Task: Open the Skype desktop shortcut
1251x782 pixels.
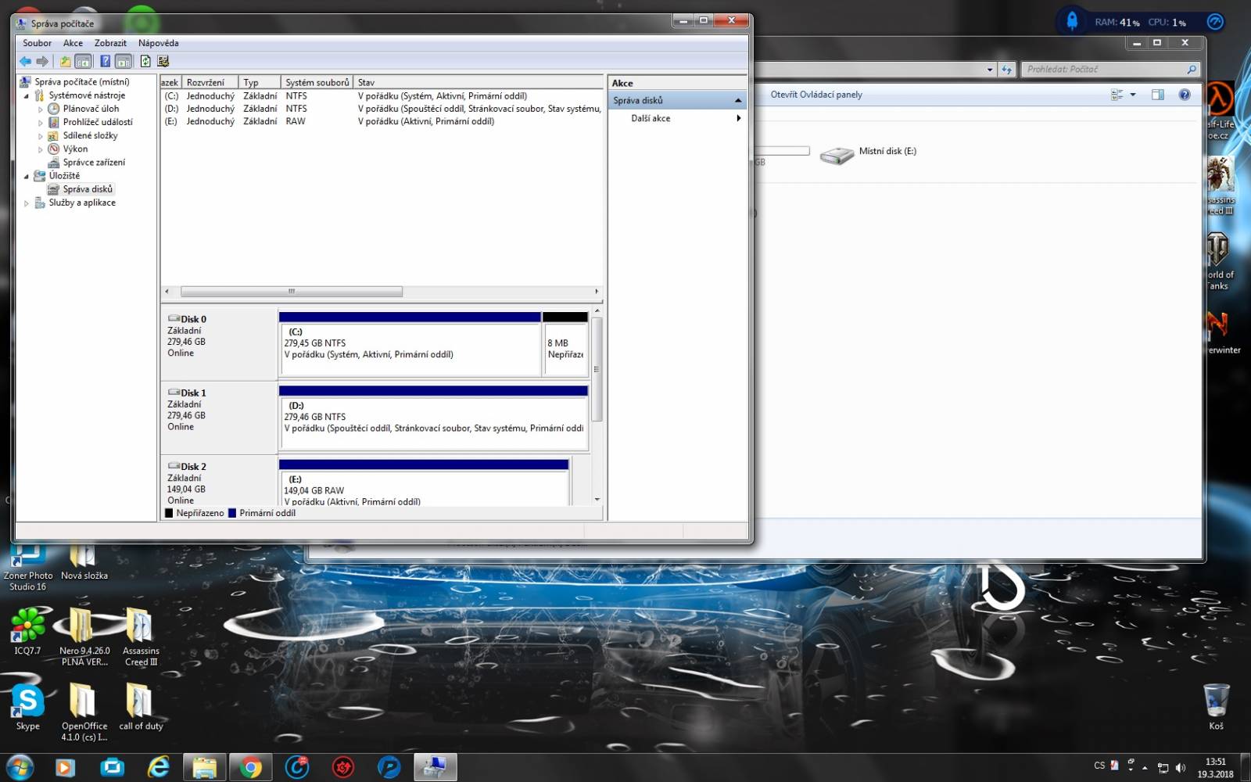Action: pyautogui.click(x=27, y=708)
